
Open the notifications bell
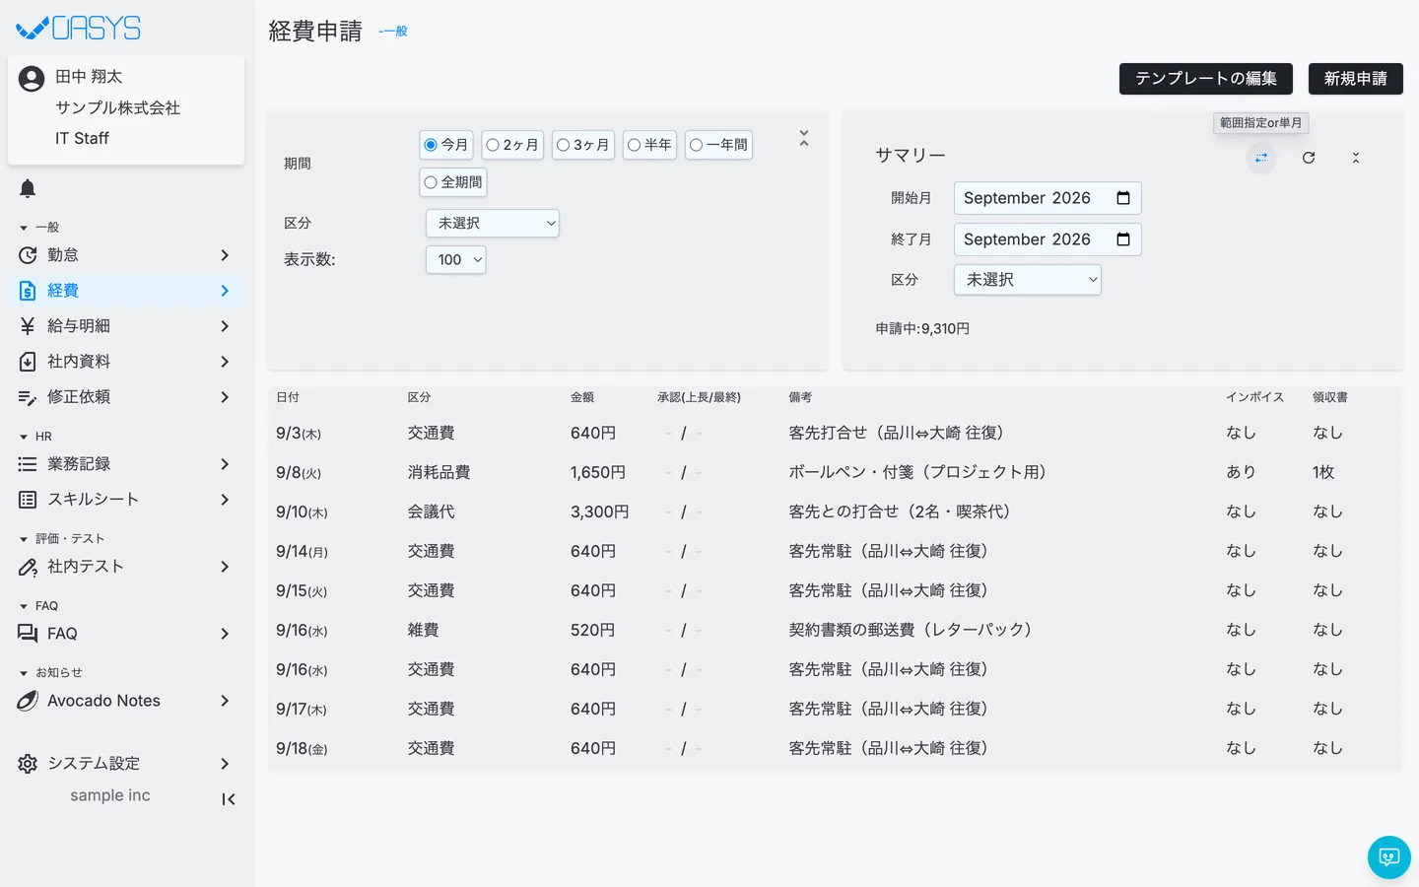click(28, 188)
